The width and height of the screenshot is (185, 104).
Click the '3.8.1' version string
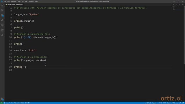coord(32,50)
